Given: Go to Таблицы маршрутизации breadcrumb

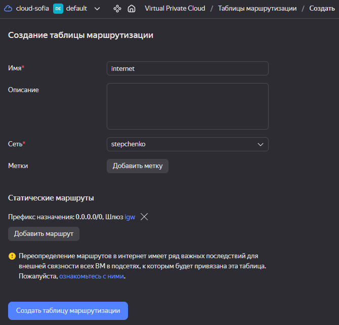Looking at the screenshot, I should (x=257, y=9).
